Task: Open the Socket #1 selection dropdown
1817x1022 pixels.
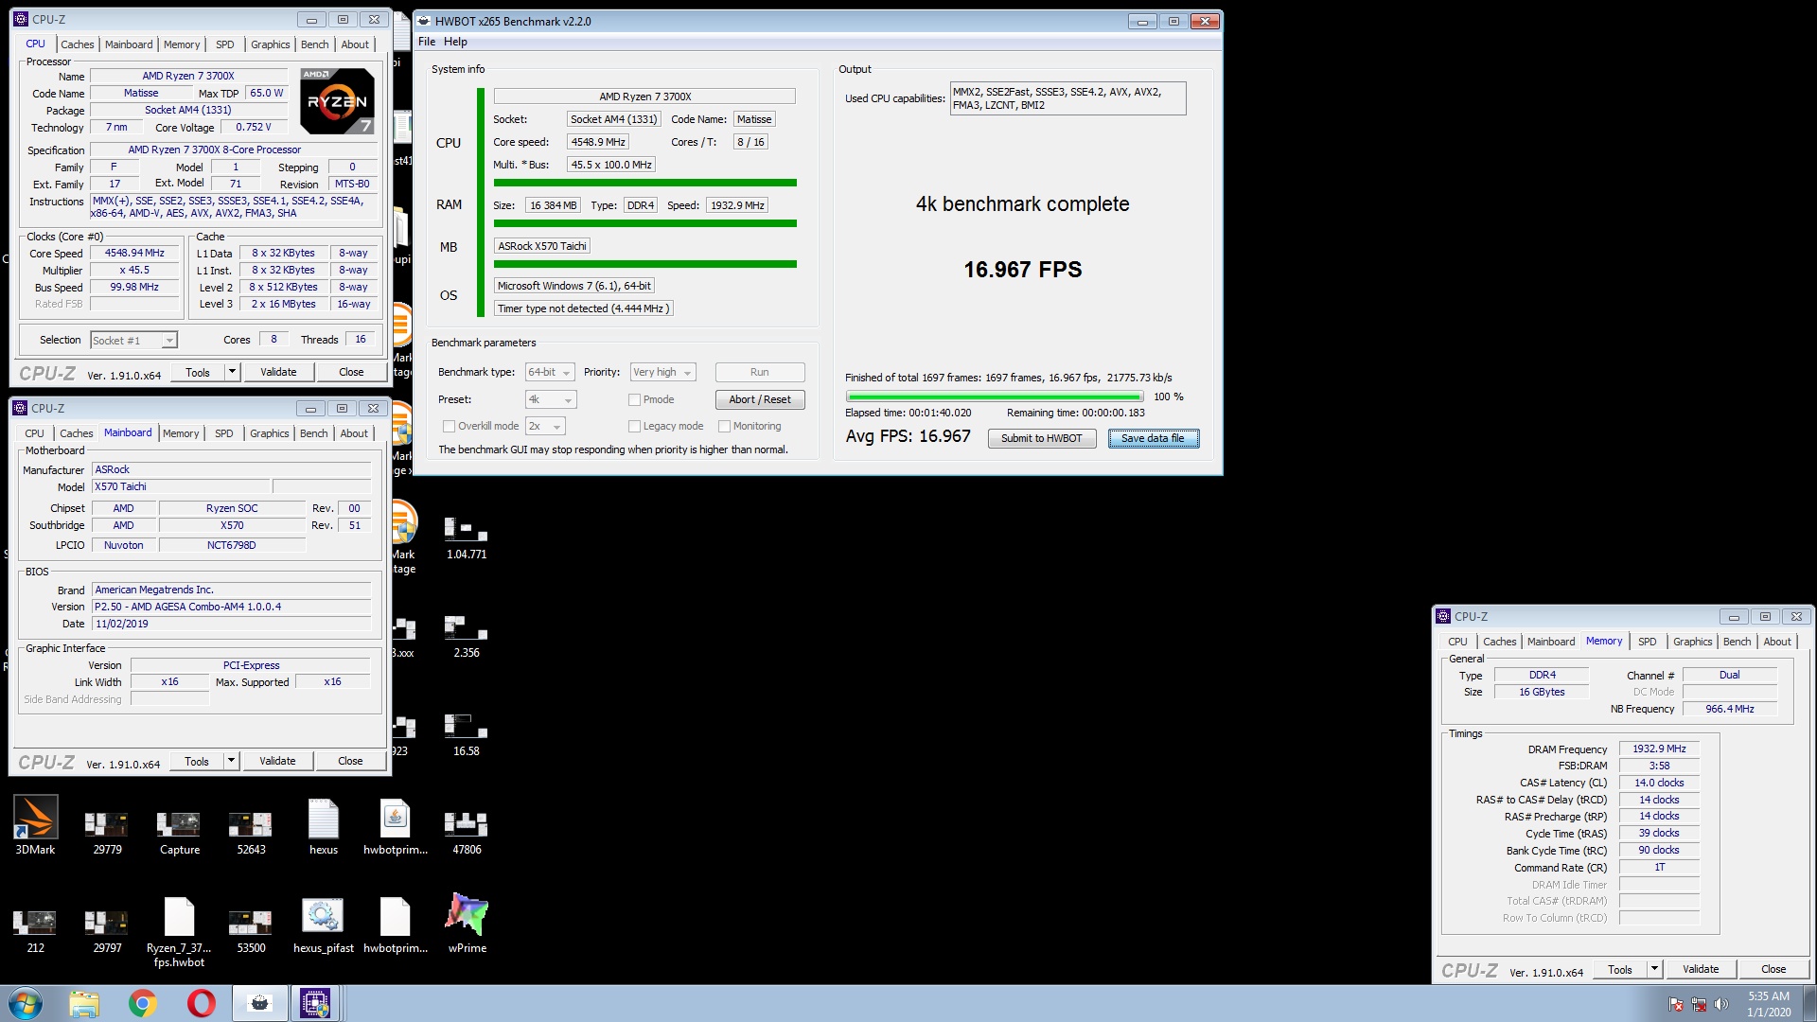Action: click(133, 340)
